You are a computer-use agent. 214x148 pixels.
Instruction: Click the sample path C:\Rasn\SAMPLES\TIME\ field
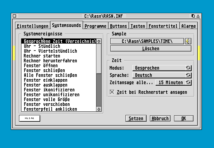[x=147, y=41]
